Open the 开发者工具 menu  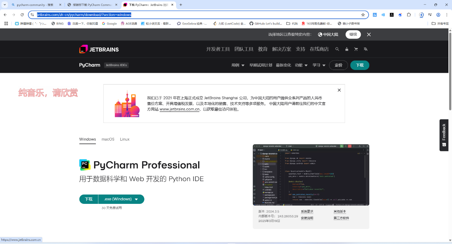click(218, 49)
